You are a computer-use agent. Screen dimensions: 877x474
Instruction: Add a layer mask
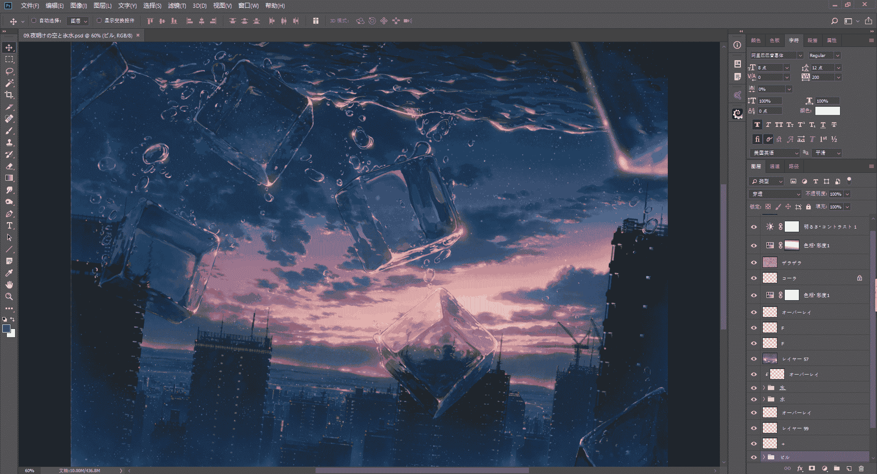(x=812, y=469)
